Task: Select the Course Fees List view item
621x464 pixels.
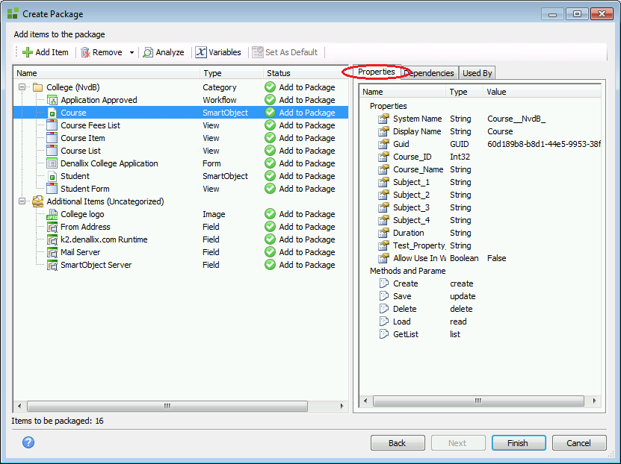Action: pos(93,125)
